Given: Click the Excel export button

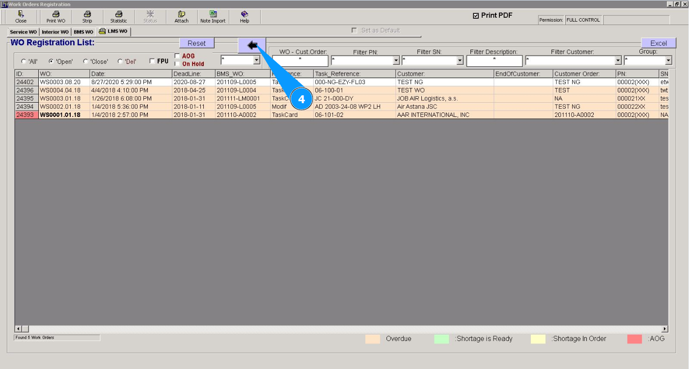Looking at the screenshot, I should click(x=659, y=43).
